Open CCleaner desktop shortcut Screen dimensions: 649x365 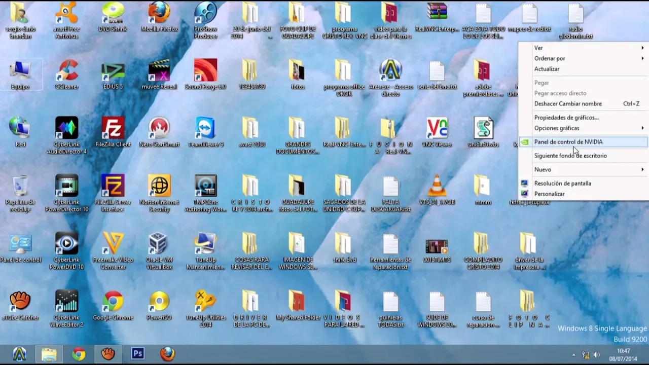67,75
